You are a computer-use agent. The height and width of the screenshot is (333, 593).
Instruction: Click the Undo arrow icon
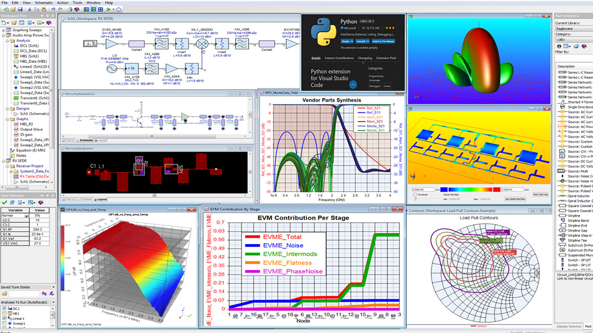[54, 9]
